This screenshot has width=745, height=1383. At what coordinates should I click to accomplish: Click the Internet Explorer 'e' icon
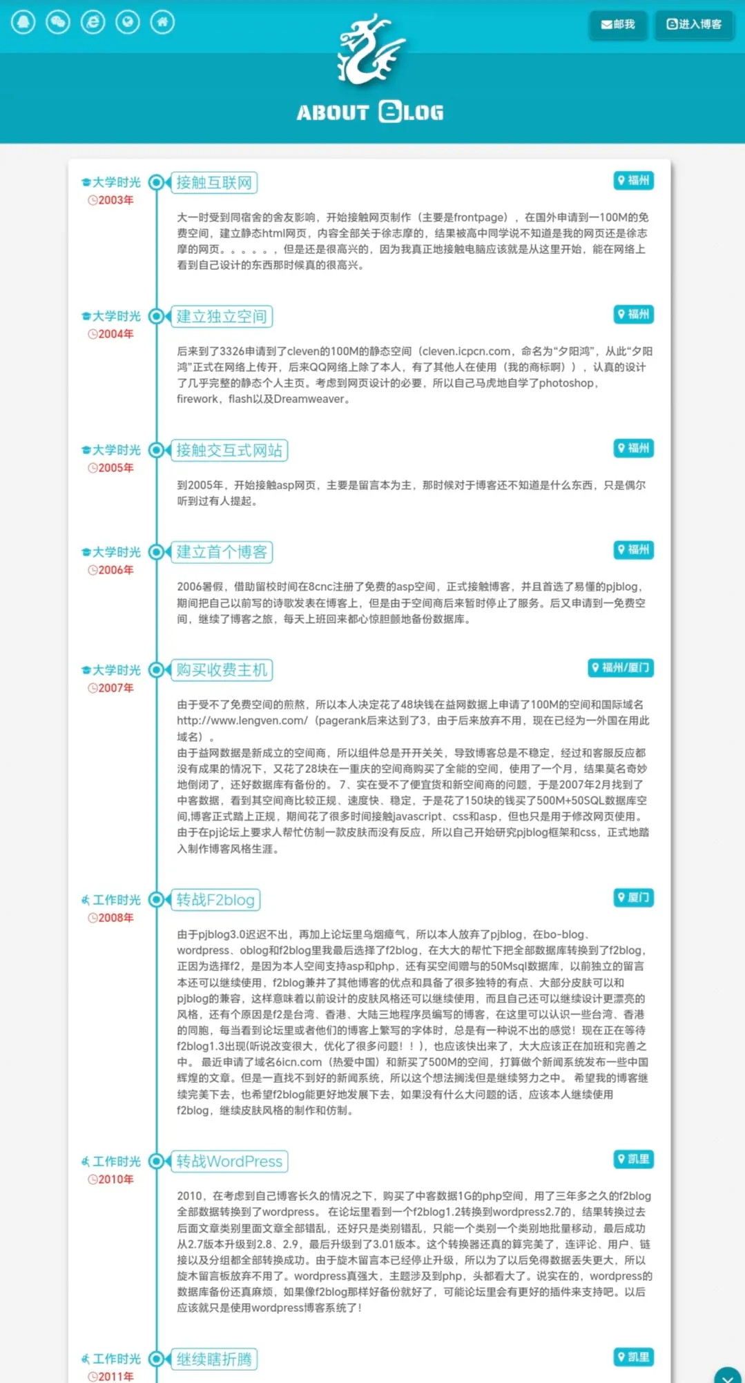[x=93, y=22]
